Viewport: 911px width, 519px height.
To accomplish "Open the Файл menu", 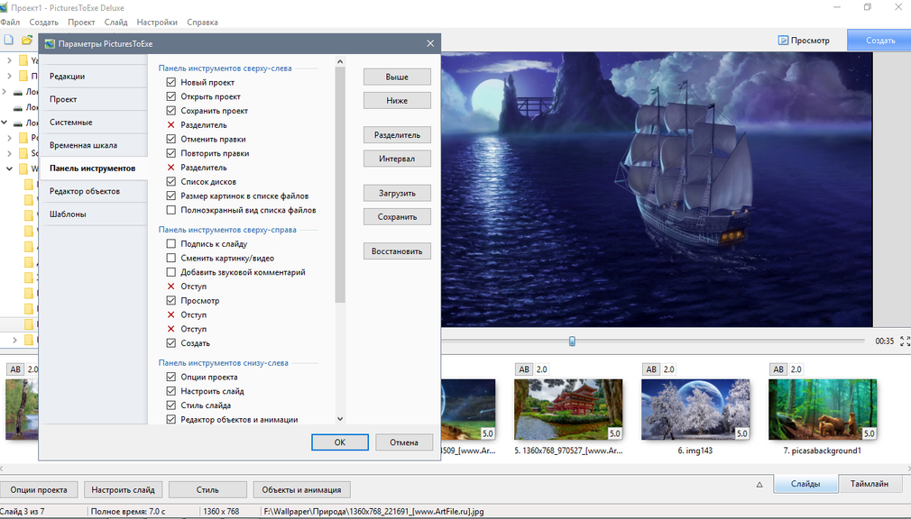I will click(10, 22).
